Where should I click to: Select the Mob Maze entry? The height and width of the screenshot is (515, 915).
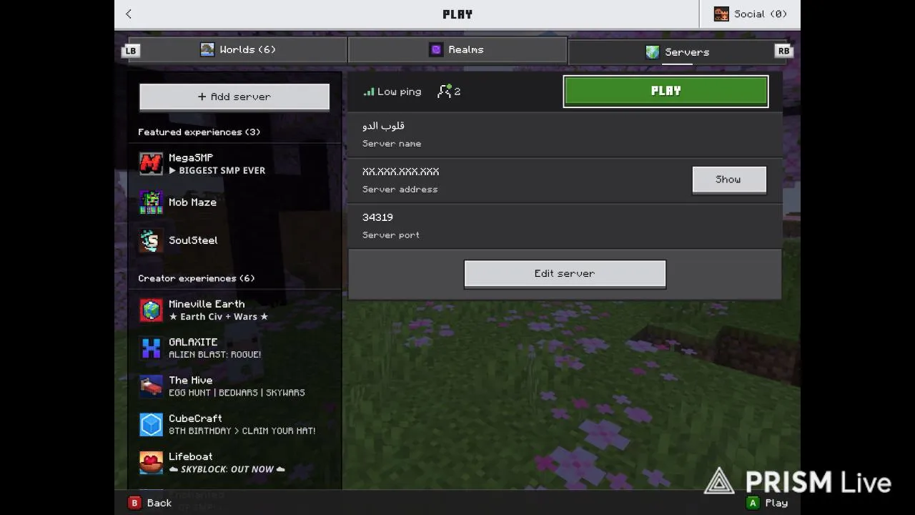[234, 202]
